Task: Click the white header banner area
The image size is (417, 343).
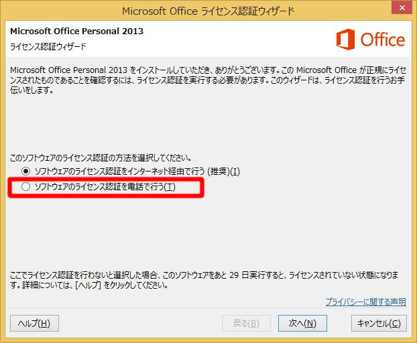Action: [208, 39]
